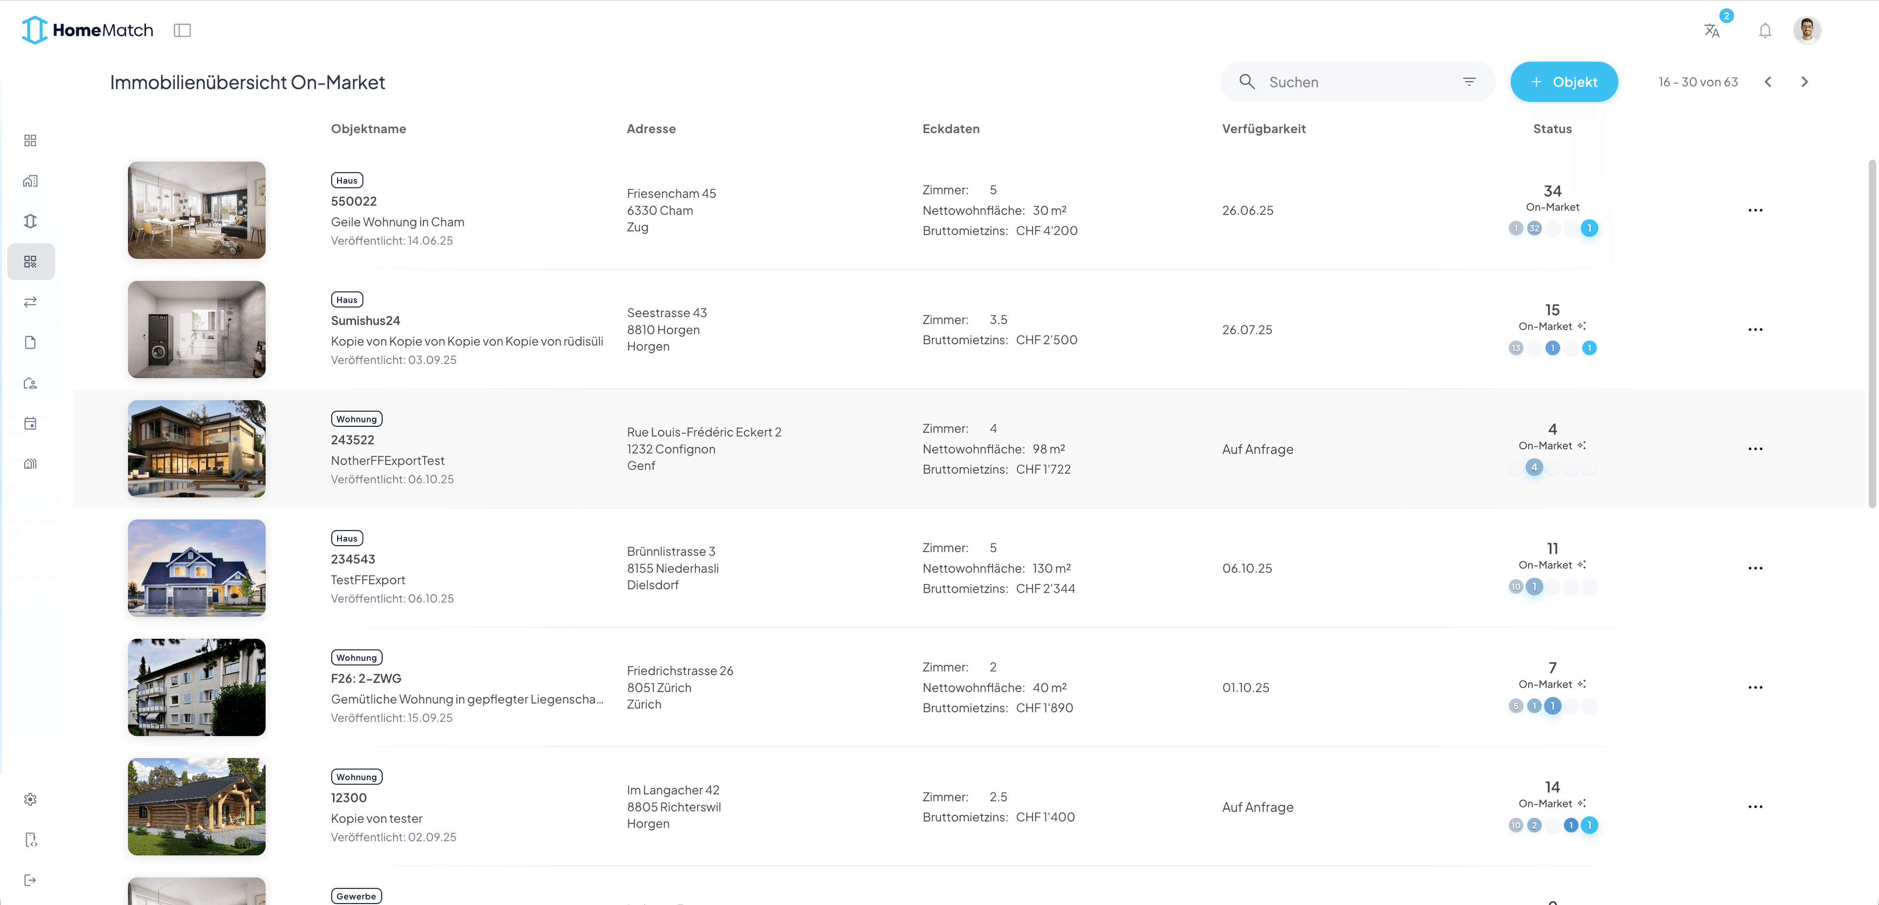This screenshot has height=905, width=1879.
Task: Expand options menu for TestFFExport row
Action: [x=1757, y=567]
